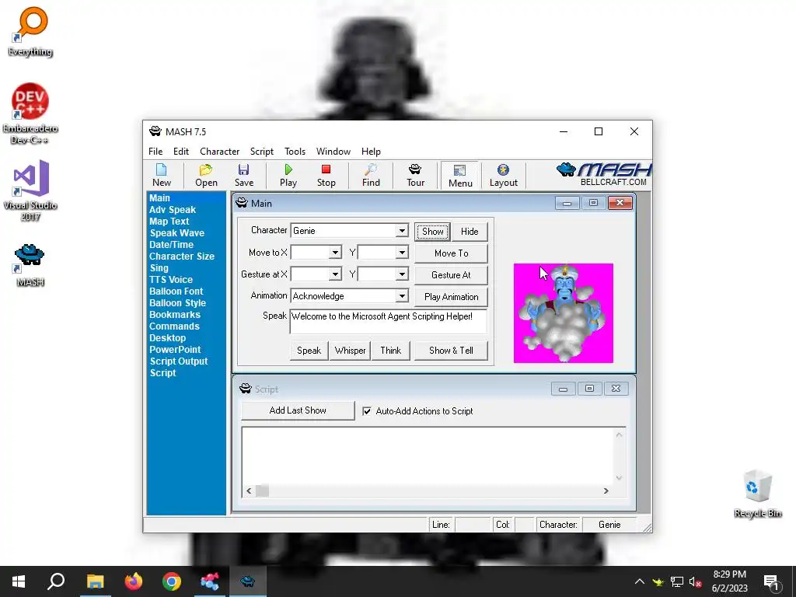The width and height of the screenshot is (796, 597).
Task: Click the Show & Tell button
Action: (451, 351)
